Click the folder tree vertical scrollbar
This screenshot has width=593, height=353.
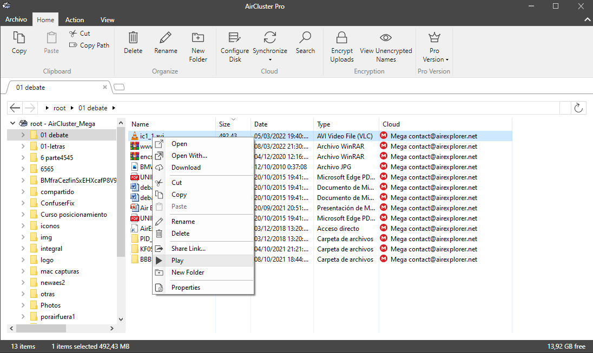[x=121, y=216]
